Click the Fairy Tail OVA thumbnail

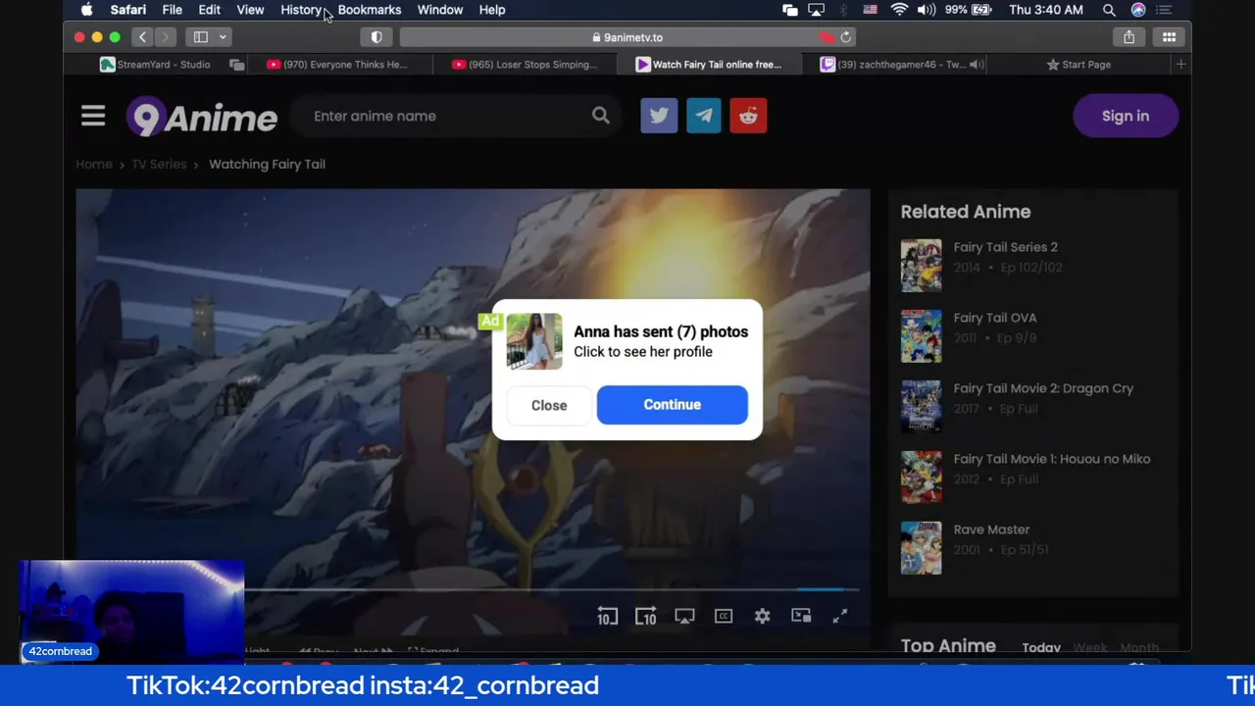(x=921, y=336)
